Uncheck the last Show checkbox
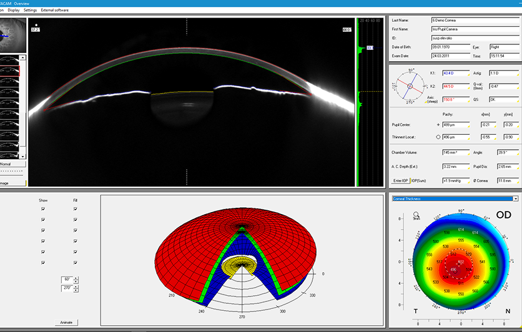The height and width of the screenshot is (332, 522). (x=43, y=263)
